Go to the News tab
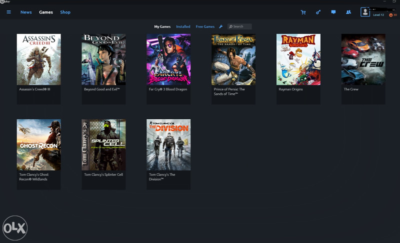 click(26, 12)
